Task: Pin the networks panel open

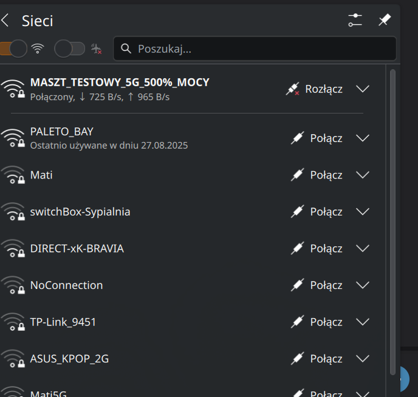Action: [x=384, y=20]
